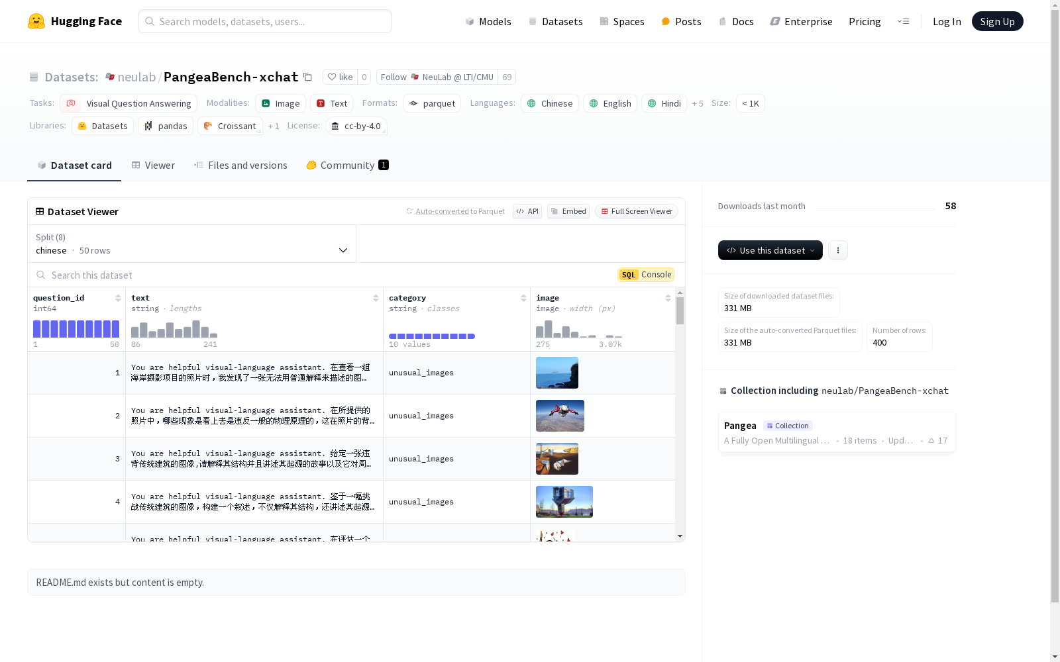Open the navigation overflow menu icon

click(903, 21)
